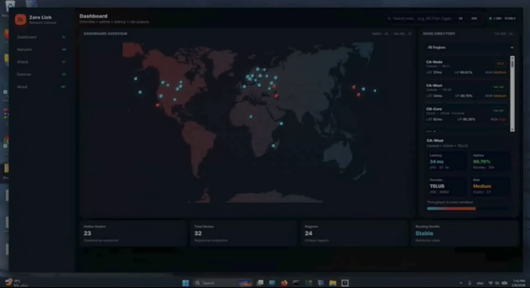This screenshot has height=288, width=530.
Task: Click the node directory scrollbar up arrow
Action: tap(512, 58)
